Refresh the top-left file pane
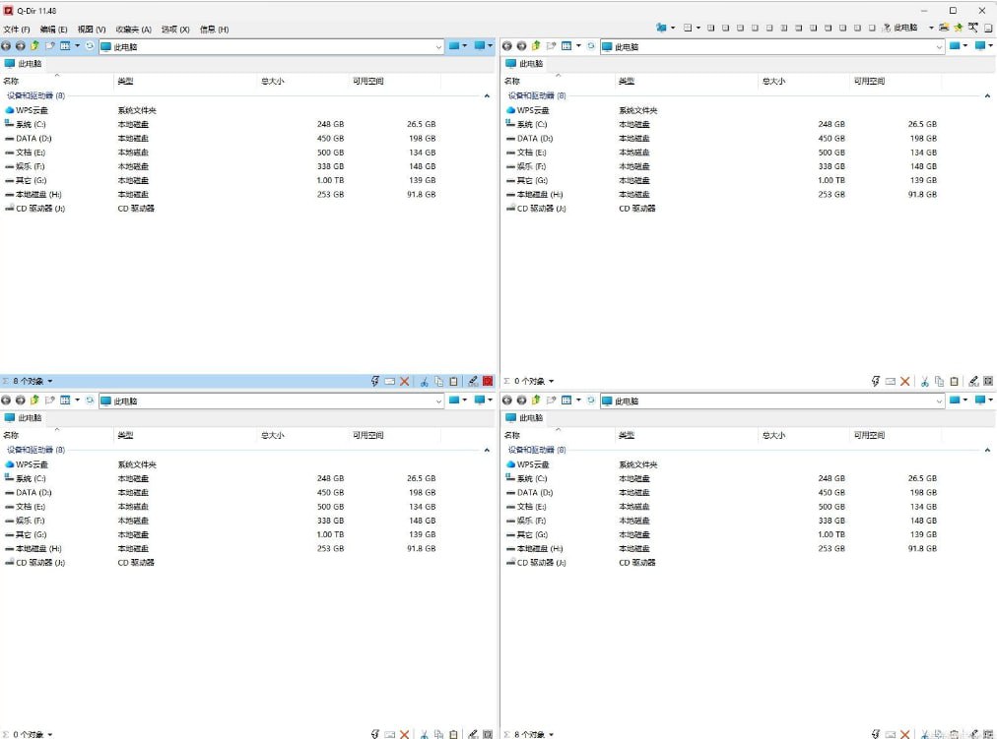The image size is (997, 739). (90, 45)
